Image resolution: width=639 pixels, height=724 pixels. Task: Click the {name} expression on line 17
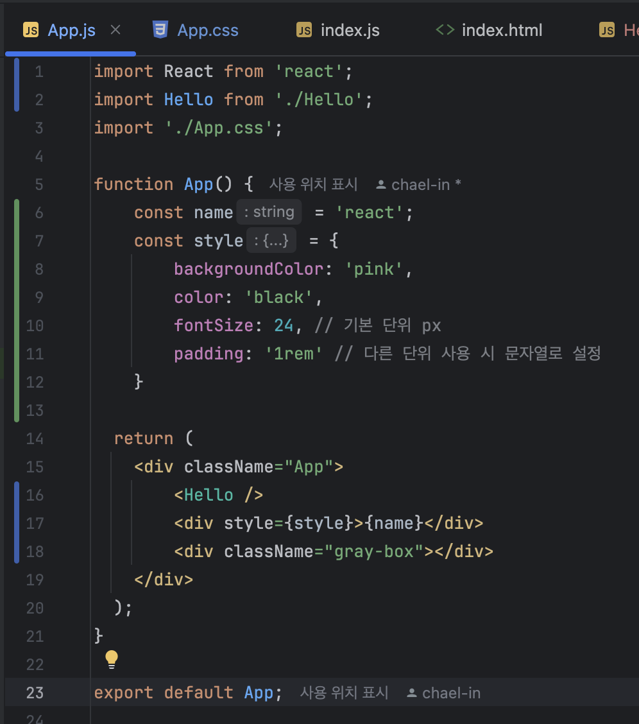[394, 523]
